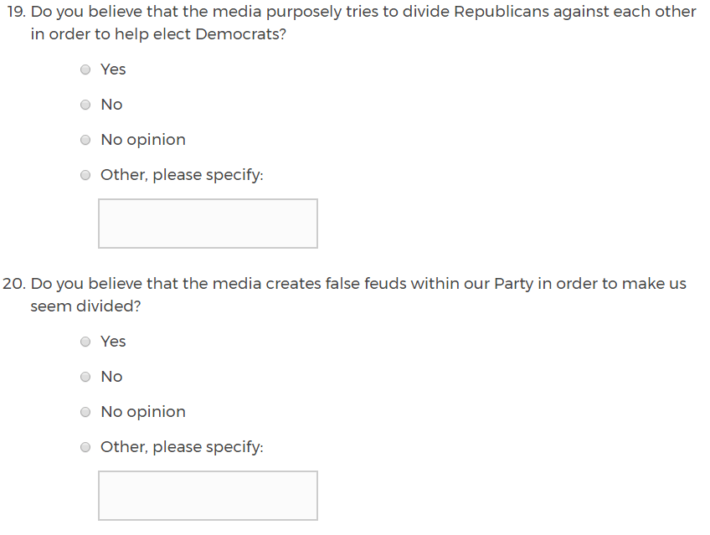Select No radio button for question 20
Viewport: 710px width, 535px height.
coord(85,378)
